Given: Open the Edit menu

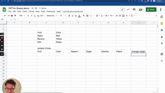Looking at the screenshot, I should pos(14,11).
